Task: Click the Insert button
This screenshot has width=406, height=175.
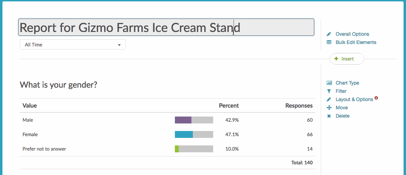Action: (347, 59)
